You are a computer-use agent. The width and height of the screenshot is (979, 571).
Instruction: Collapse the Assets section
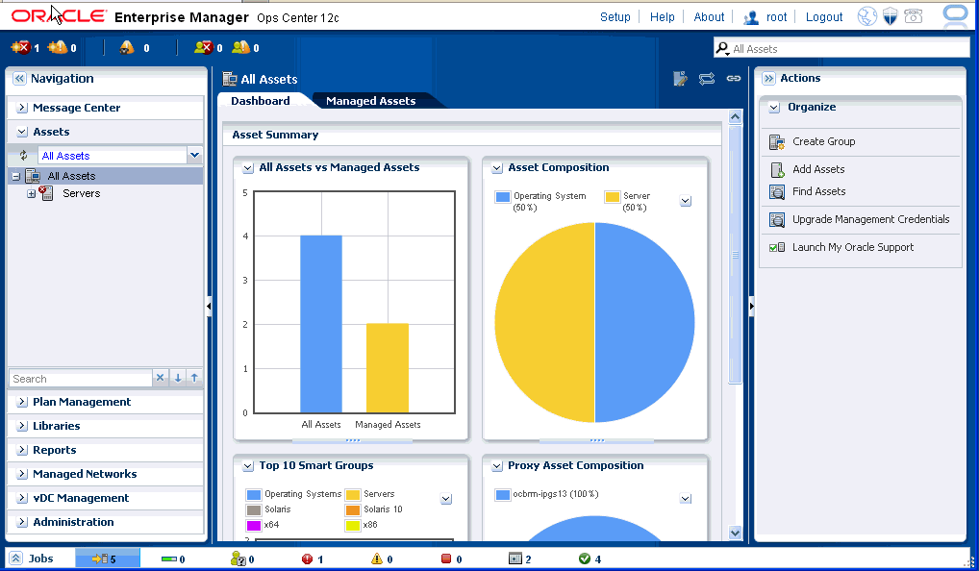tap(22, 132)
